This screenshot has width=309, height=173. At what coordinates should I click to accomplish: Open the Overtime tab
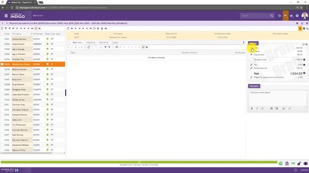(91, 43)
